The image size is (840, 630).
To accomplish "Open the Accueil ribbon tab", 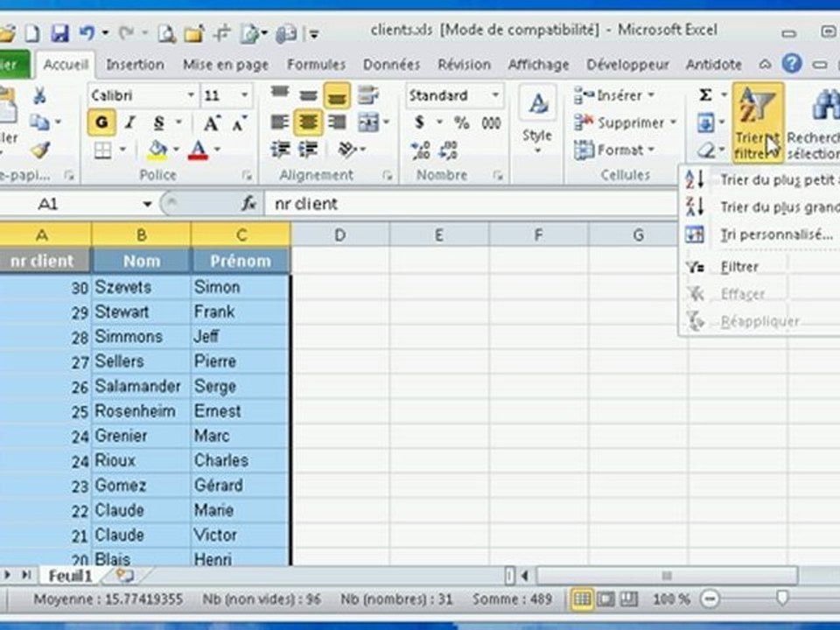I will coord(66,65).
